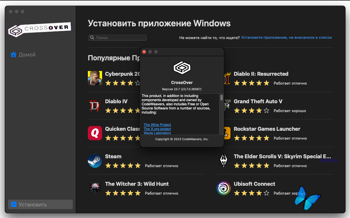
Task: Click the house icon beside Домой
Action: (13, 54)
